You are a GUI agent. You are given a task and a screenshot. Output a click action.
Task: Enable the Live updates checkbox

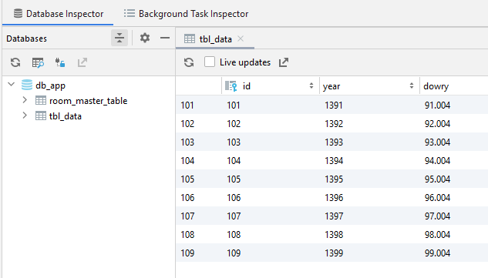click(210, 62)
